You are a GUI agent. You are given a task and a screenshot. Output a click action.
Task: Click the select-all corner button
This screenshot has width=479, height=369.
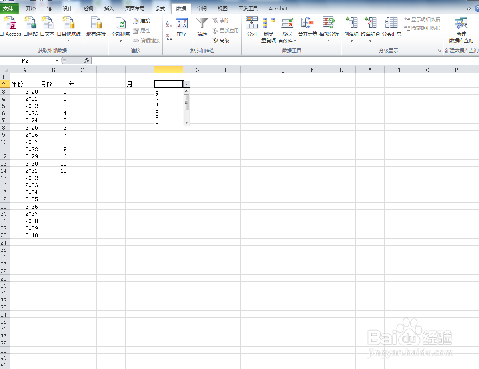pyautogui.click(x=5, y=70)
